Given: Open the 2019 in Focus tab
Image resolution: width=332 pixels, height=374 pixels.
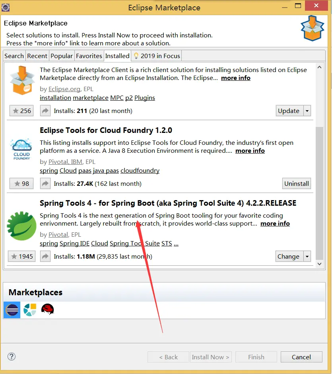Looking at the screenshot, I should tap(157, 56).
